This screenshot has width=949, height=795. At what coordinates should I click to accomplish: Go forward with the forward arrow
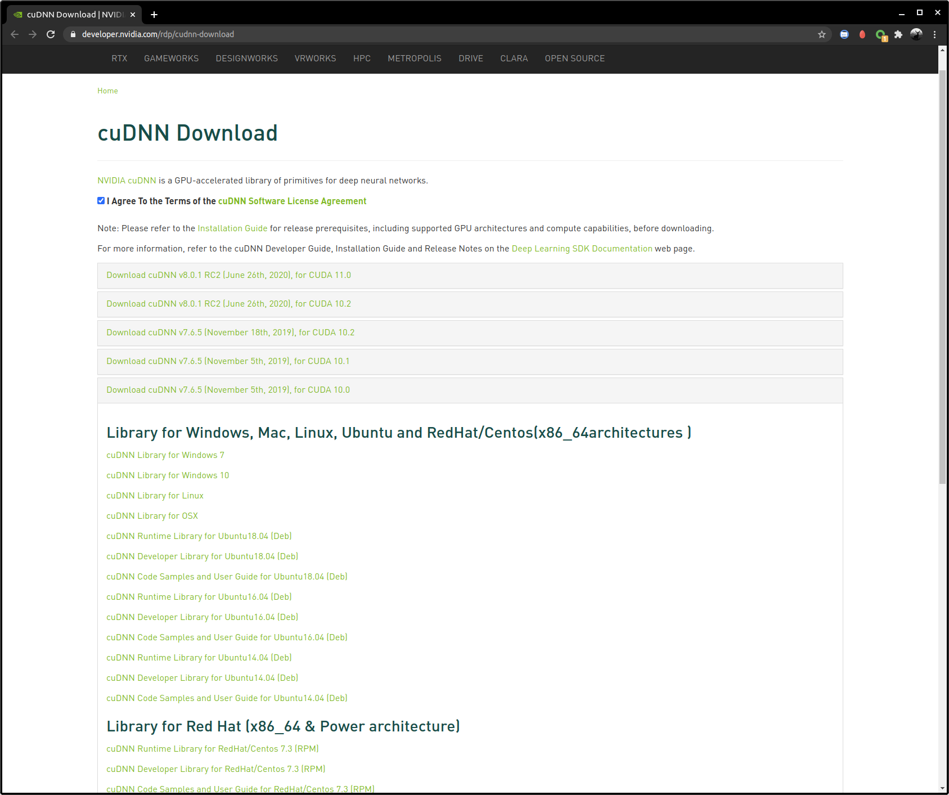[33, 34]
